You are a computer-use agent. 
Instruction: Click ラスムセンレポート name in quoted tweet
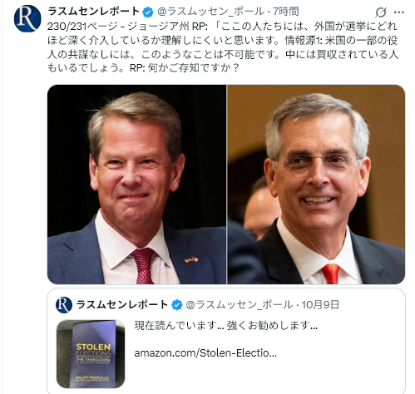[x=122, y=304]
